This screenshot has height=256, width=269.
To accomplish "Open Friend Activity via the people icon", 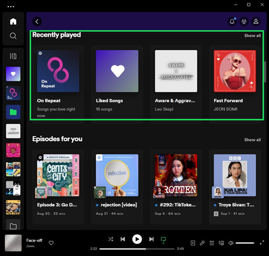I will 244,21.
